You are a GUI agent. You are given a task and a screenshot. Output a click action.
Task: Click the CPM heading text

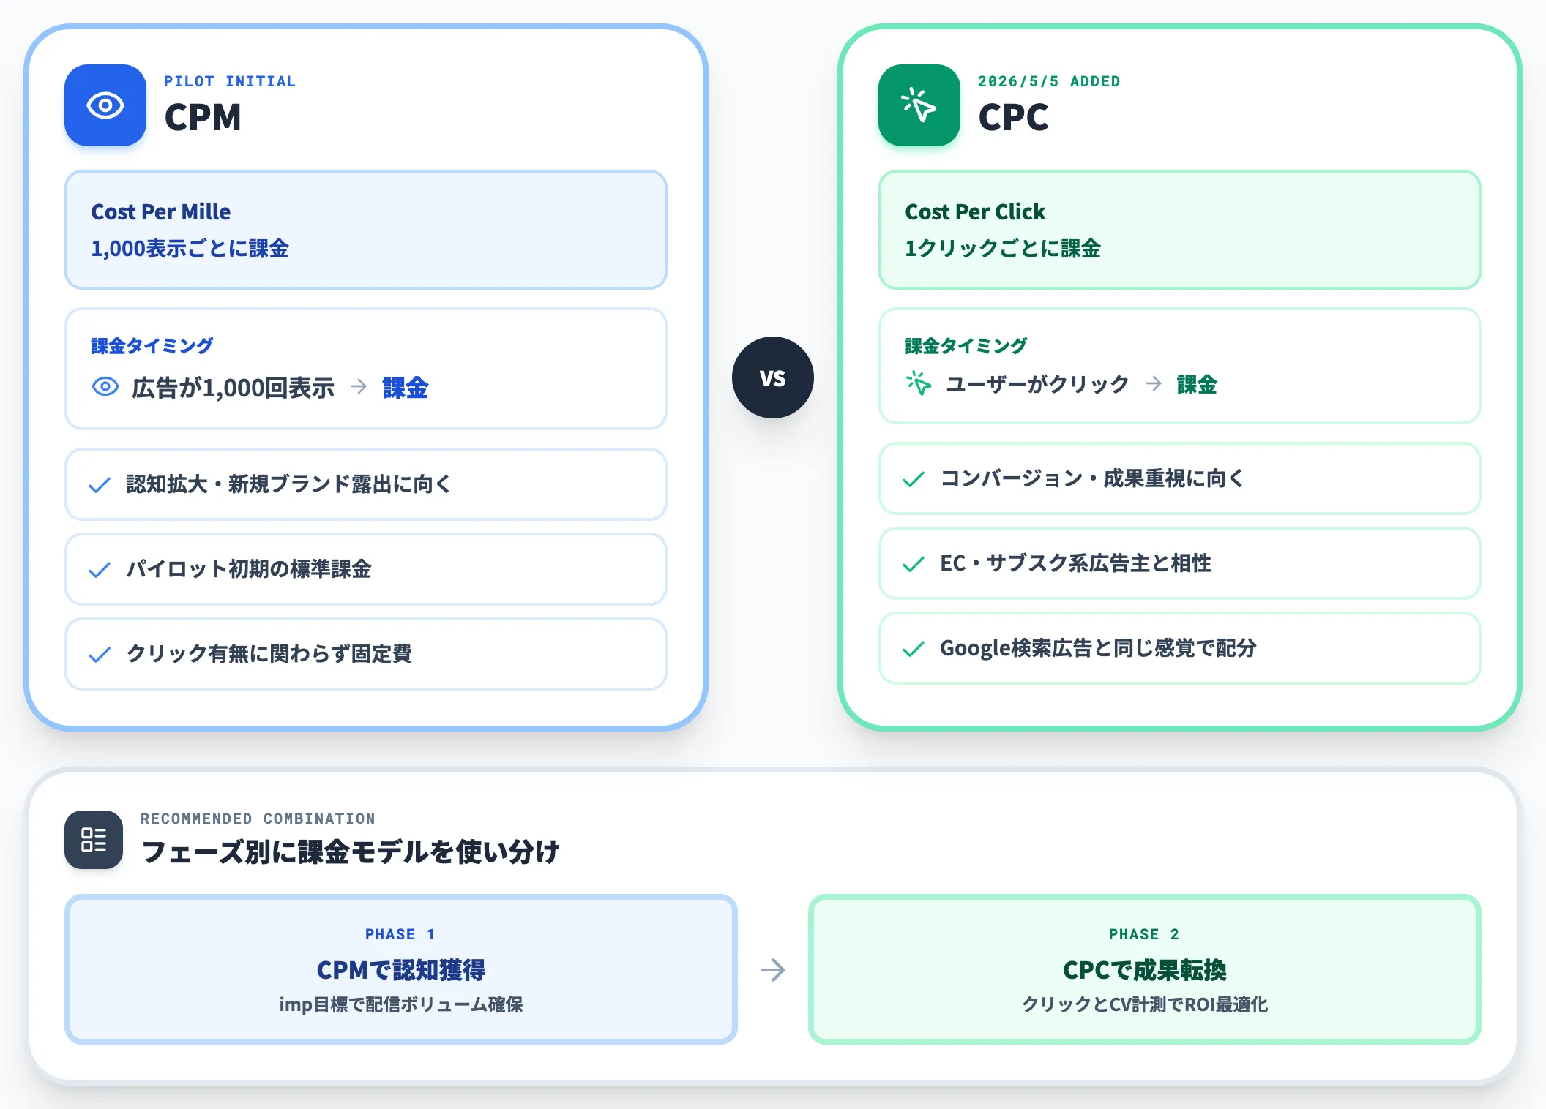pyautogui.click(x=203, y=117)
